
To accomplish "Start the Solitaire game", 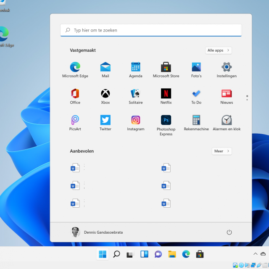I will tap(136, 96).
